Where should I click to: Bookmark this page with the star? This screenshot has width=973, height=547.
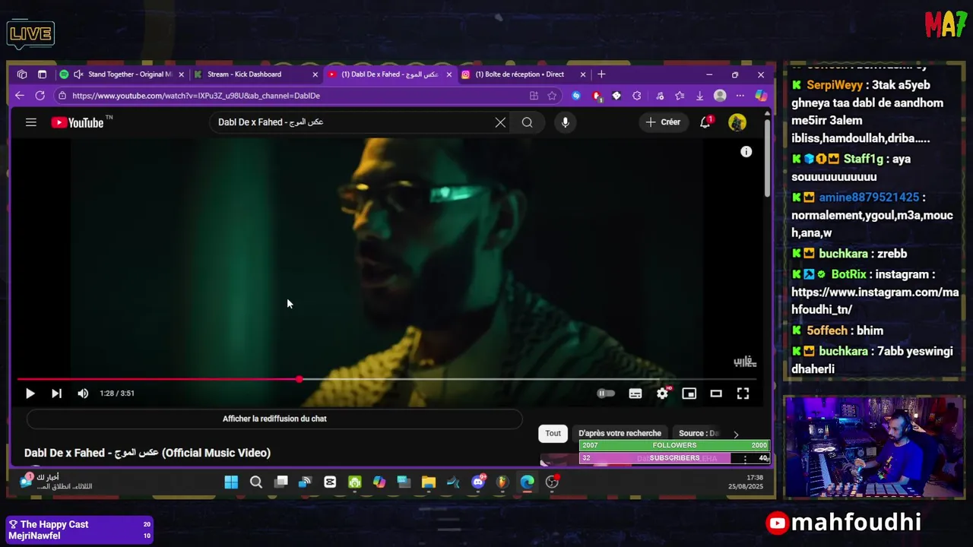pyautogui.click(x=552, y=96)
